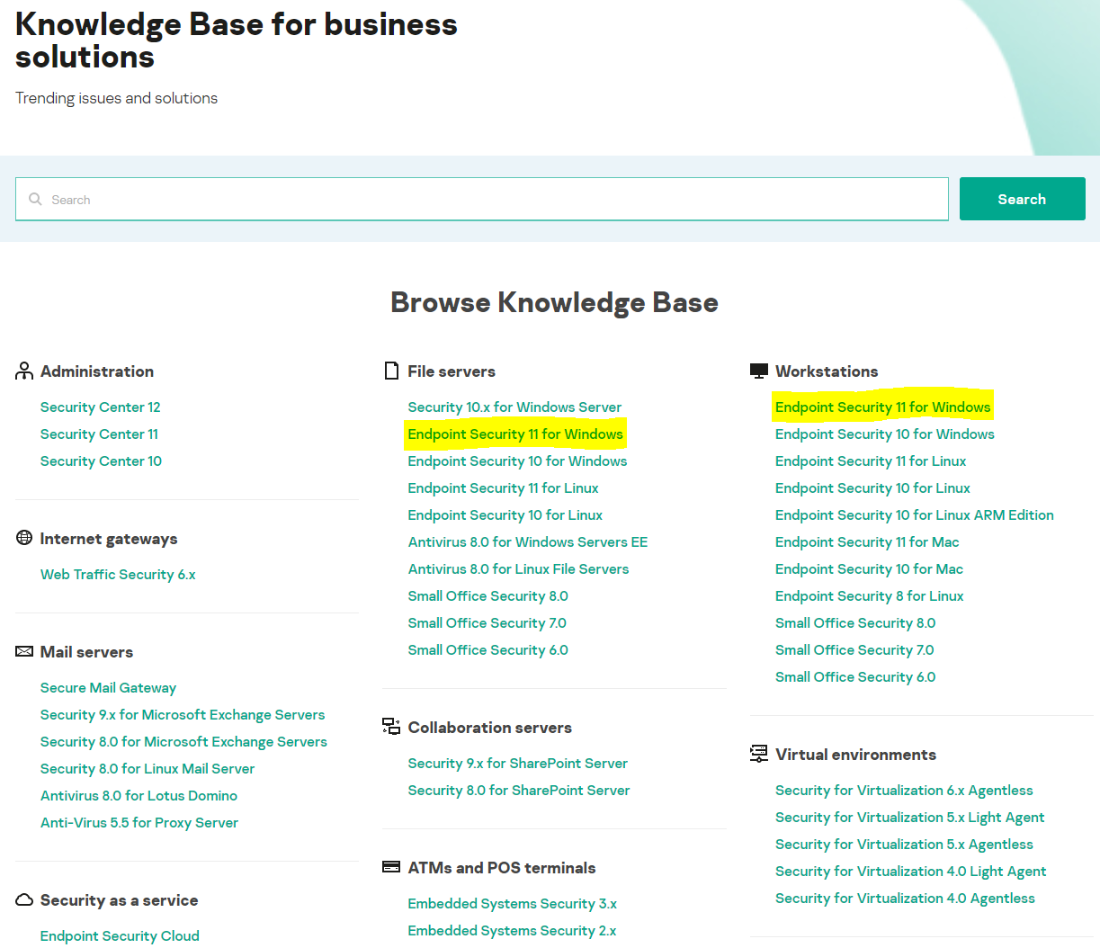Focus the Search input field

[x=482, y=199]
